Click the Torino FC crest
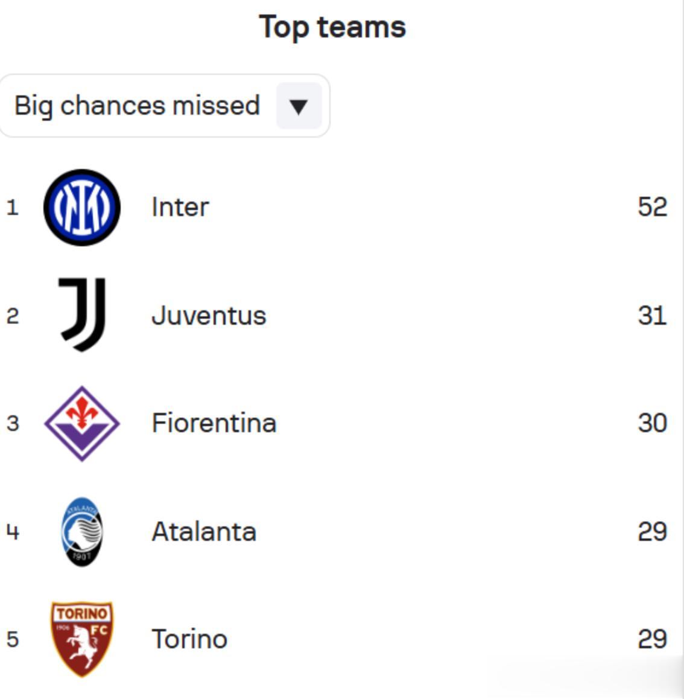The width and height of the screenshot is (684, 699). click(x=82, y=639)
